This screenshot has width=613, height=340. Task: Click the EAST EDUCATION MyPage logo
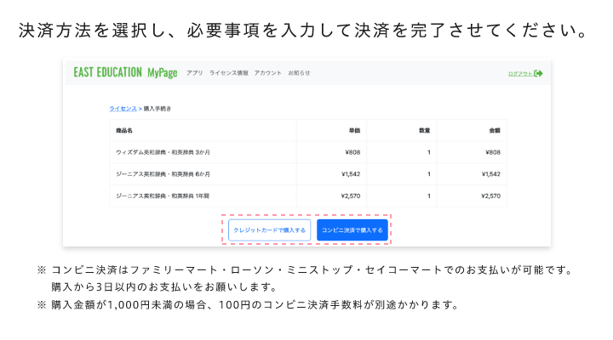pos(125,72)
